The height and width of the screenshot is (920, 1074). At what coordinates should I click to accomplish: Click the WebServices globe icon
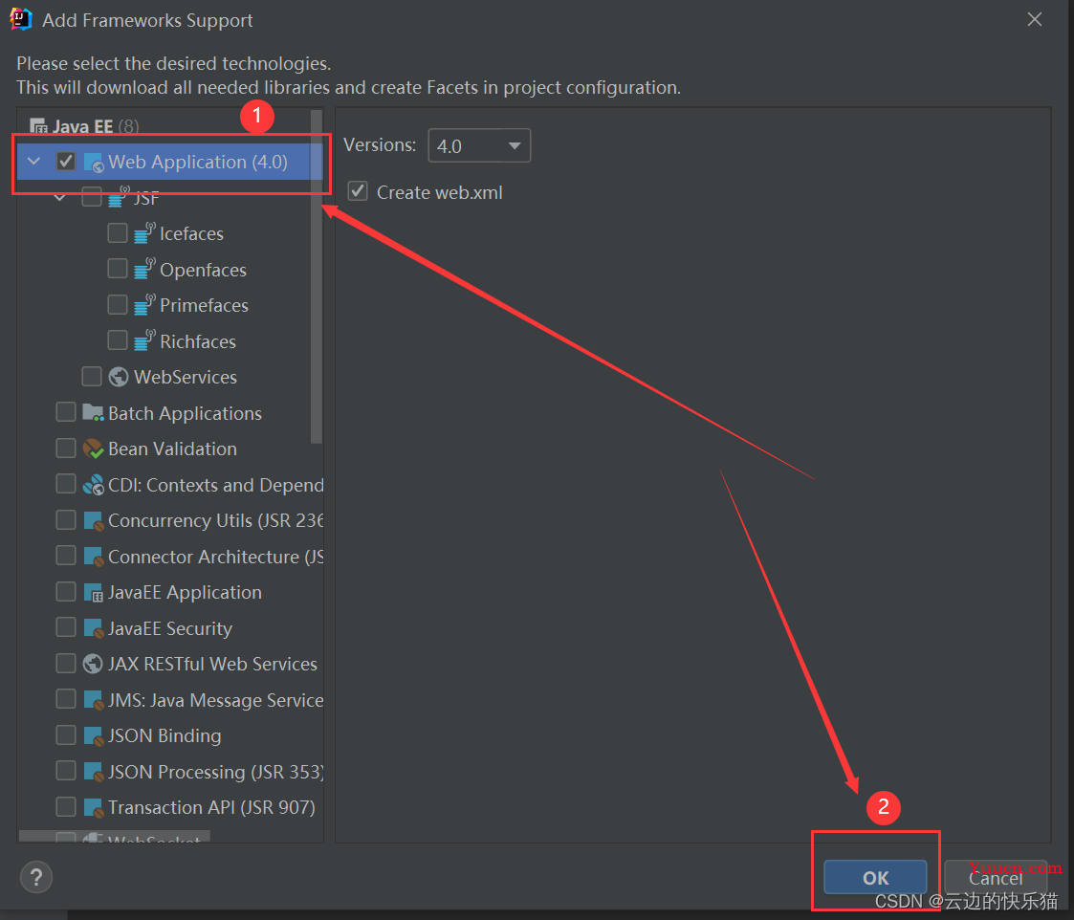coord(119,377)
